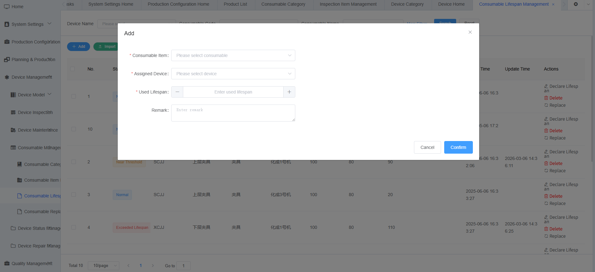Click the Near Threshold status tag
This screenshot has width=595, height=272.
coord(129,162)
